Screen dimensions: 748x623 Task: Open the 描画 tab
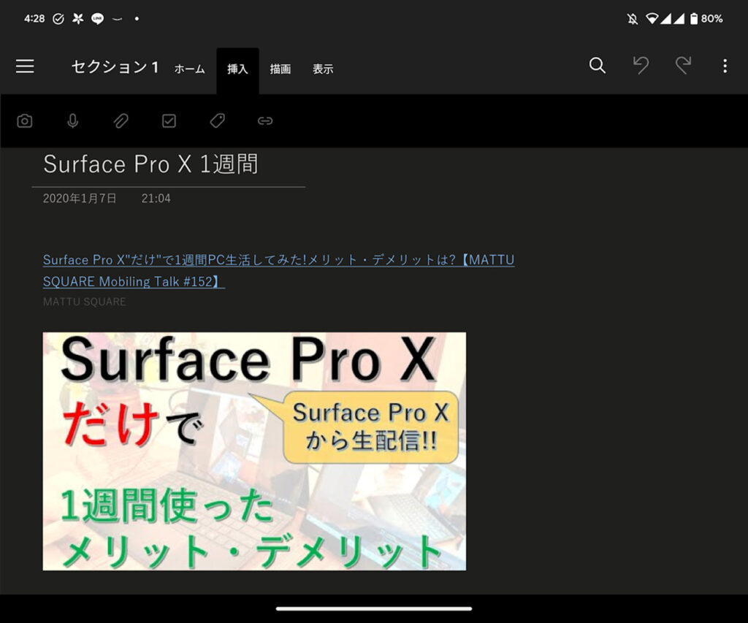tap(280, 69)
